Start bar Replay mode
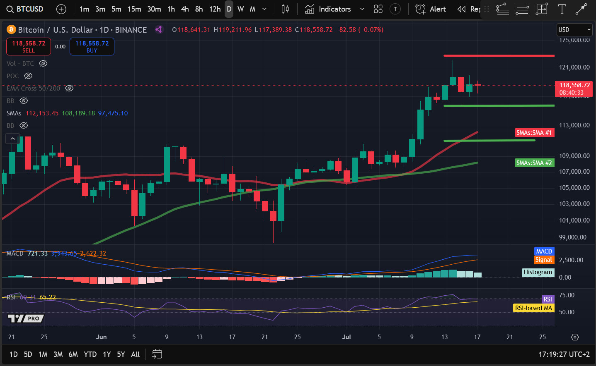The image size is (596, 366). point(468,9)
